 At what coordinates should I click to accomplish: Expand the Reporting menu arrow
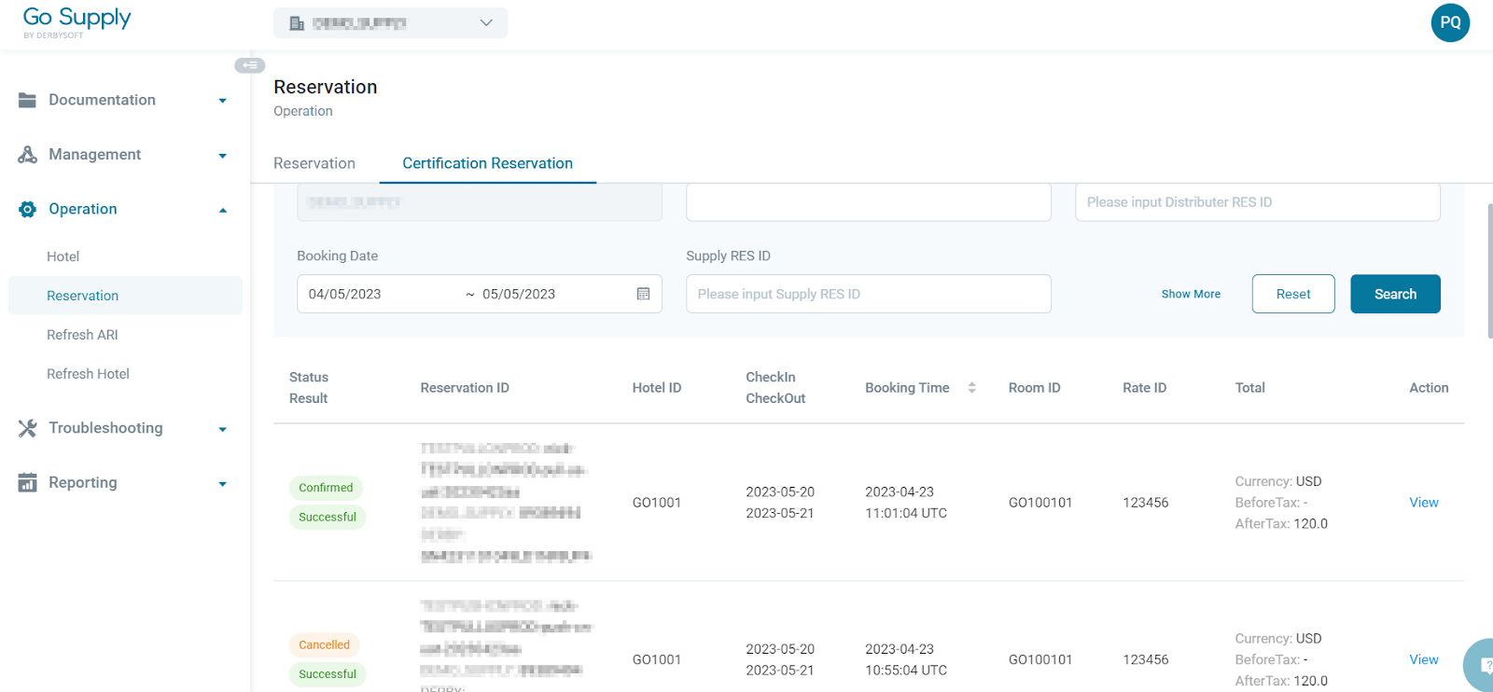click(x=222, y=484)
